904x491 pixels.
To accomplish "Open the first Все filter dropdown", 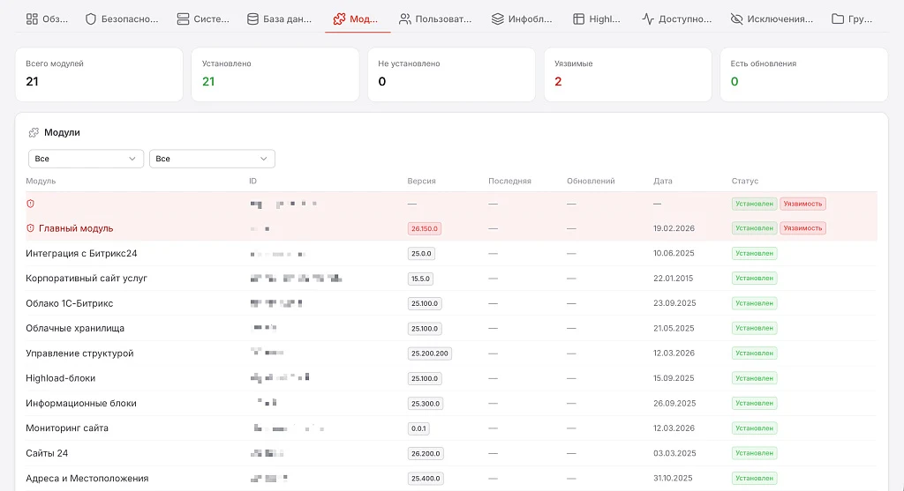I will click(x=86, y=159).
